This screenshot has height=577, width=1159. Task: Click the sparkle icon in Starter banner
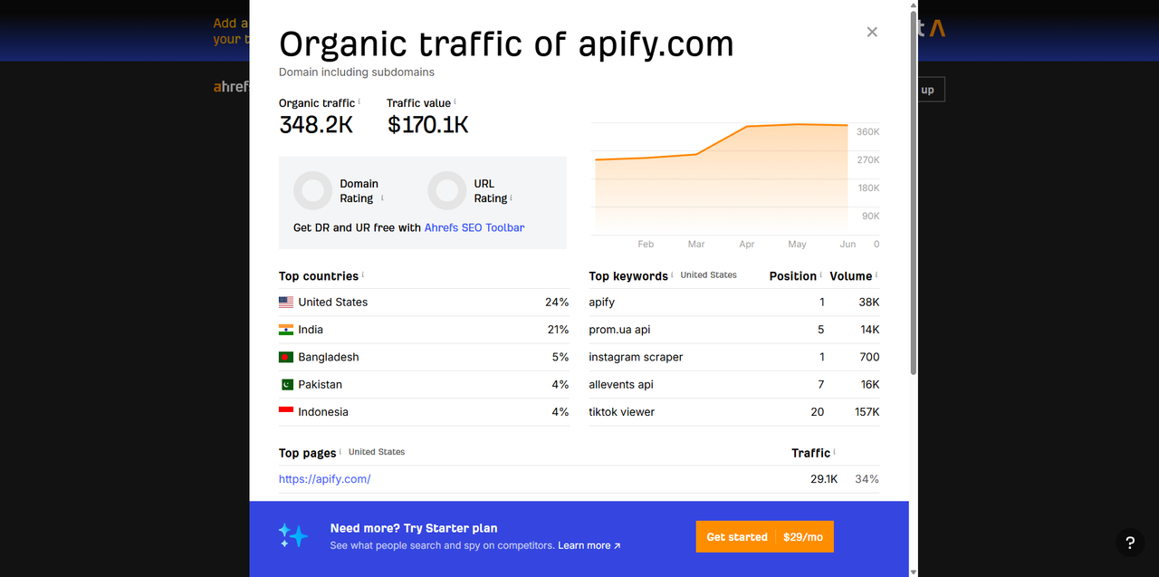[x=293, y=536]
